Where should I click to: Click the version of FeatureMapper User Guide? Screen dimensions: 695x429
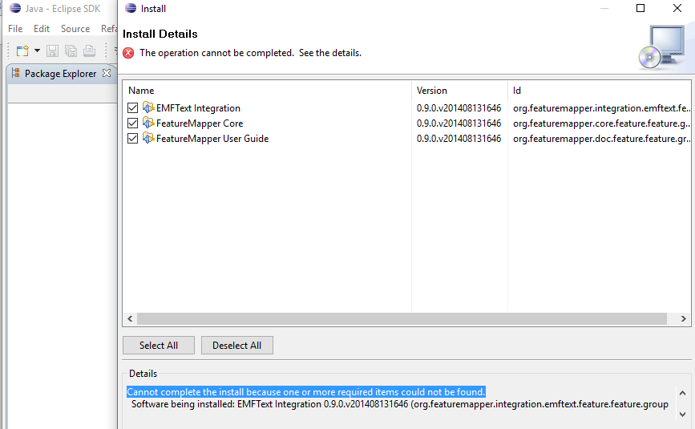[459, 139]
